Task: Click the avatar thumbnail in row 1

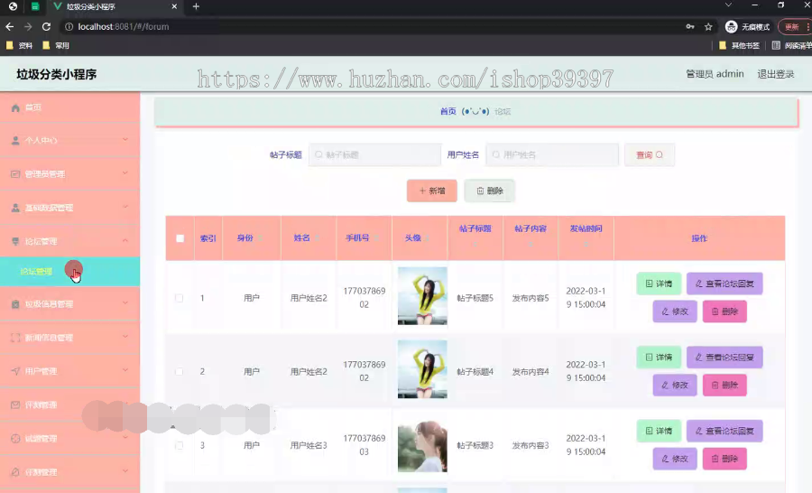Action: [x=422, y=296]
